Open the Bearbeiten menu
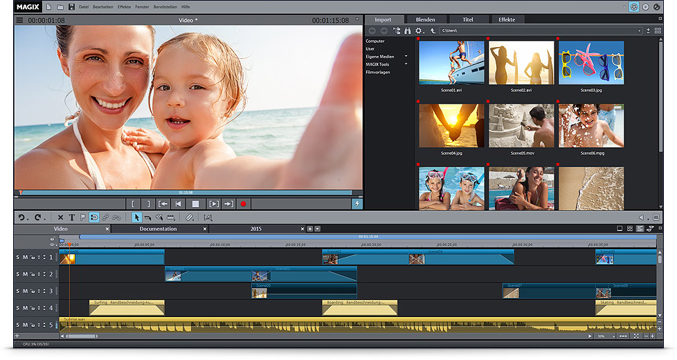Viewport: 677px width, 360px height. point(103,7)
